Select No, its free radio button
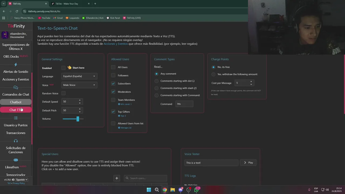The height and width of the screenshot is (194, 345). (x=213, y=67)
